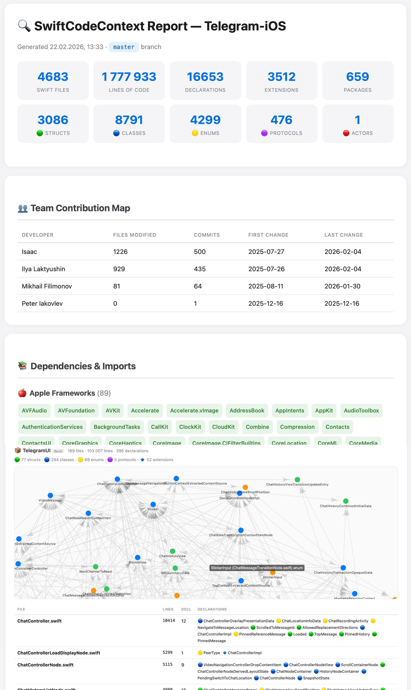411x690 pixels.
Task: Click the Last Change column header
Action: point(344,235)
